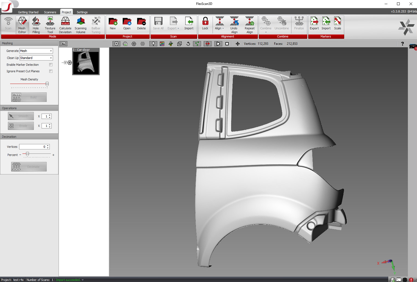The height and width of the screenshot is (282, 417).
Task: Toggle viewport lighting in the viewer toolbar
Action: [153, 44]
